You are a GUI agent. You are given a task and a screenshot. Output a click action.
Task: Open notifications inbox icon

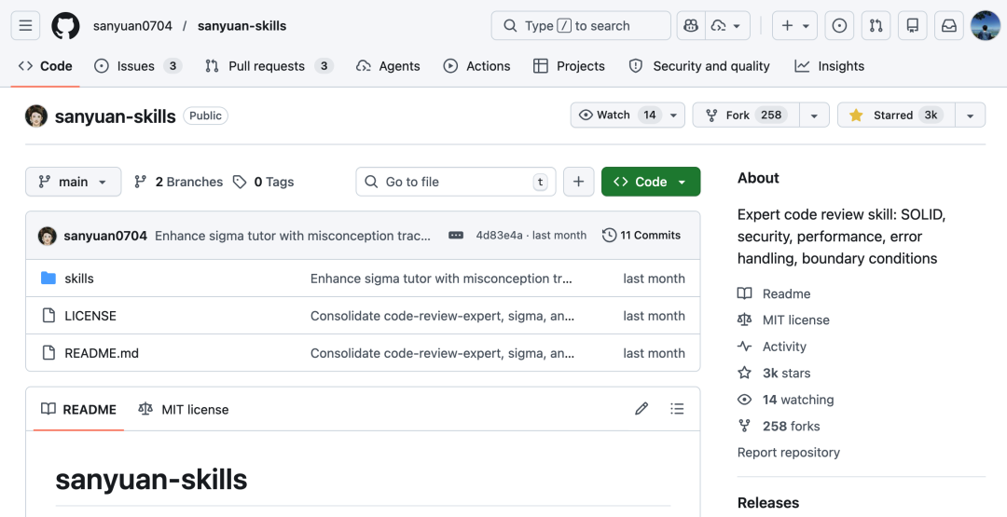click(x=949, y=26)
